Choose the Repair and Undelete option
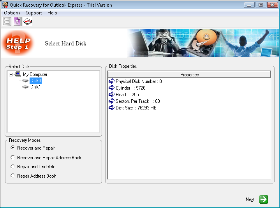280x208 pixels. (x=12, y=167)
